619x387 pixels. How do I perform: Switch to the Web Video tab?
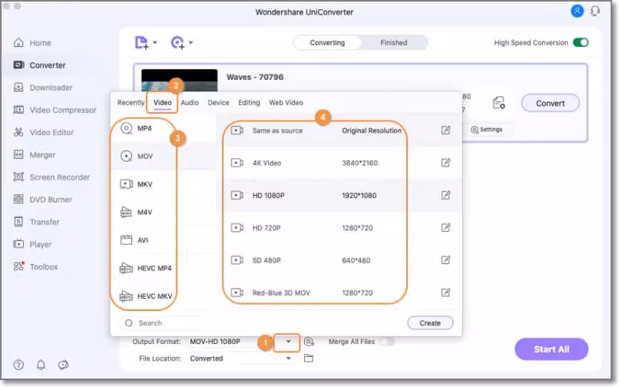[286, 103]
